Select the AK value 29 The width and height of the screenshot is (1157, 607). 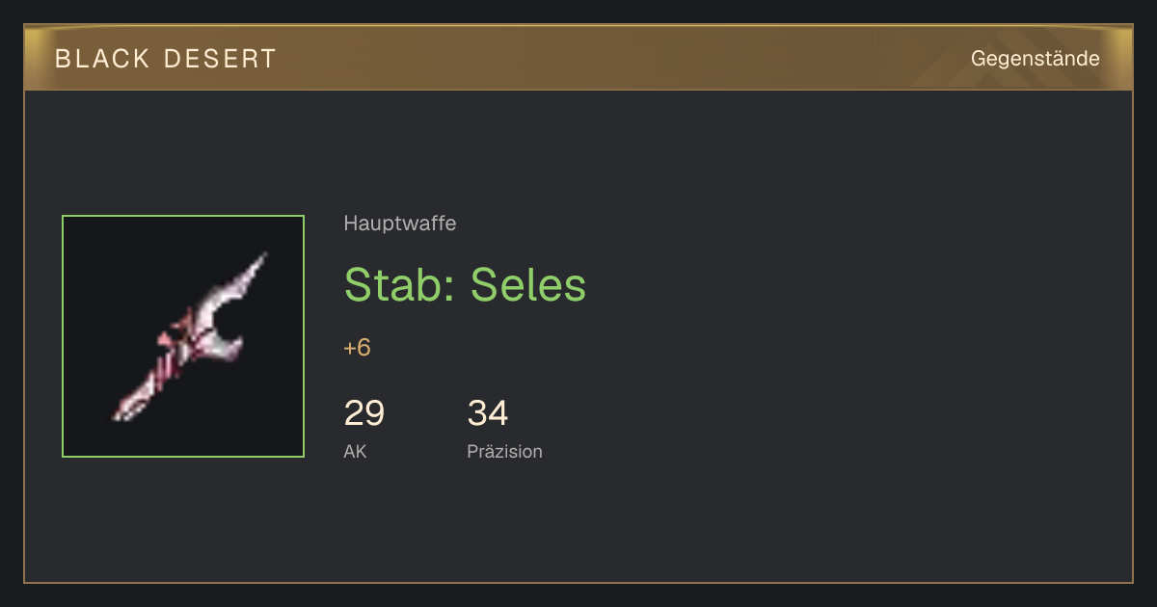point(364,413)
